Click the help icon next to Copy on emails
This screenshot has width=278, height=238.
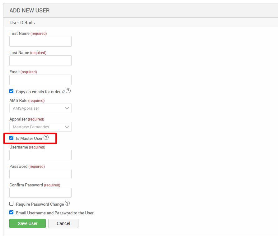tap(68, 91)
